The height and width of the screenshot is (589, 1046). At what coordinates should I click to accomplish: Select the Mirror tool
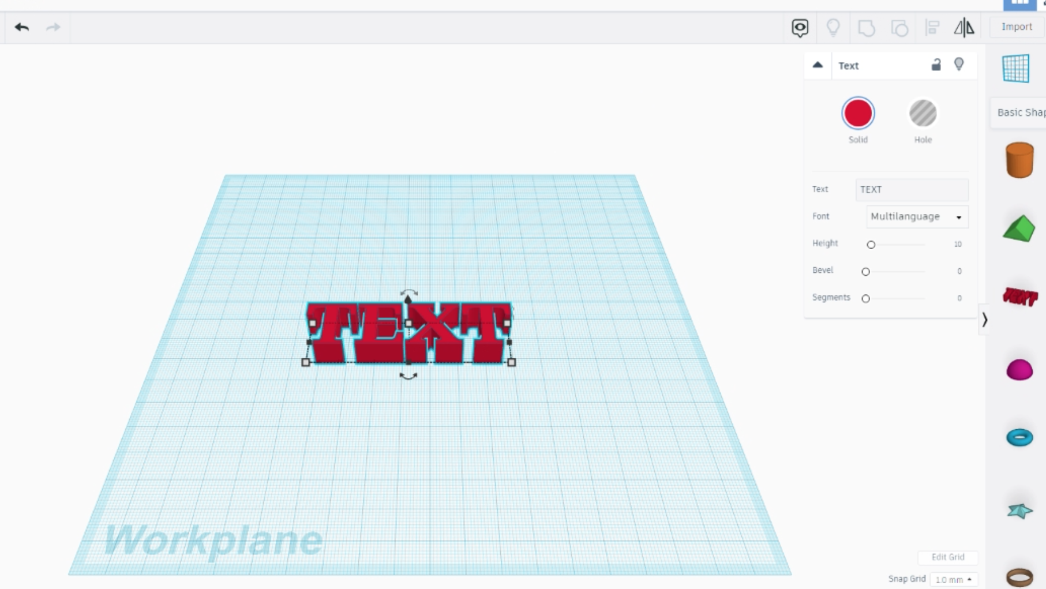click(x=964, y=27)
